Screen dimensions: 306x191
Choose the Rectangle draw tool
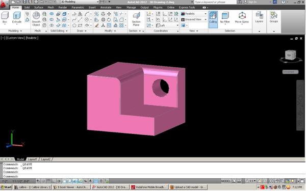tap(80, 25)
